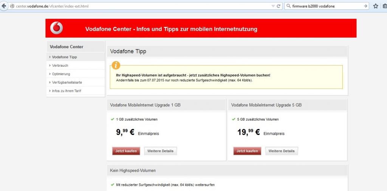Viewport: 387px width, 191px height.
Task: Show Weitere Details for 5 GB upgrade
Action: [x=282, y=151]
